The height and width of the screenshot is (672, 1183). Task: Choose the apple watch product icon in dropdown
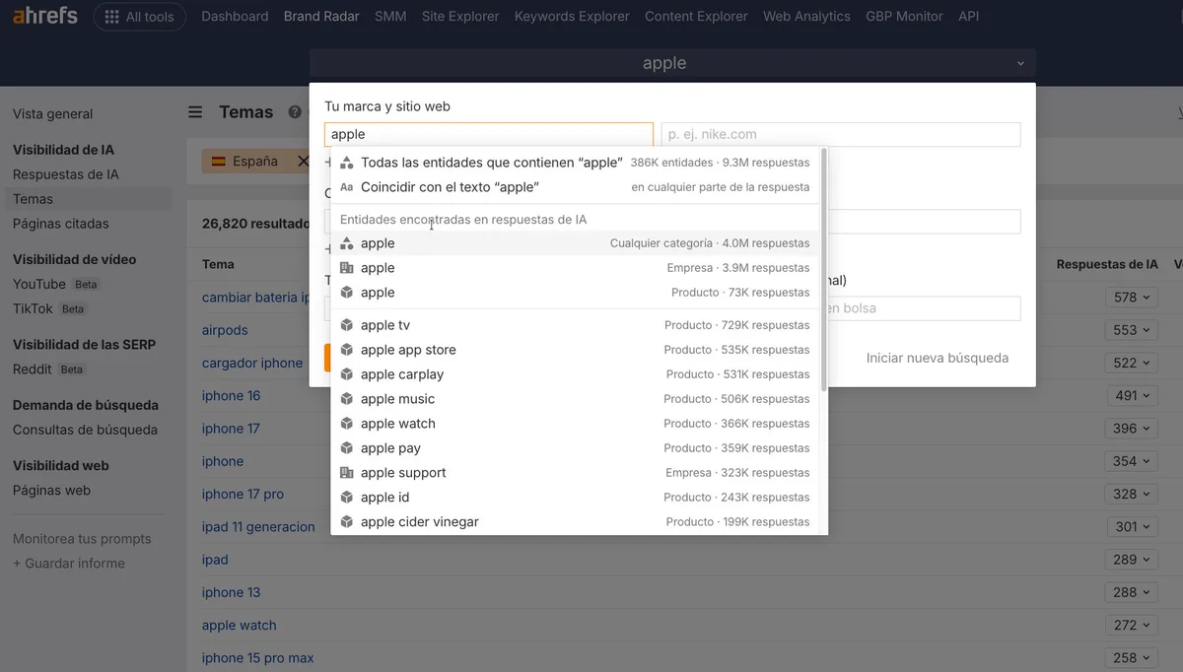tap(346, 424)
